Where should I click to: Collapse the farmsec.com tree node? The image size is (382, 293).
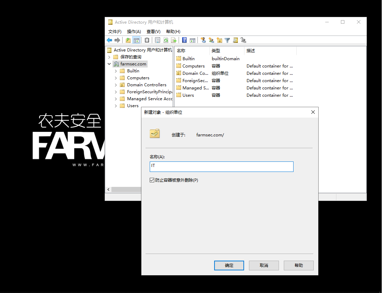tap(109, 64)
